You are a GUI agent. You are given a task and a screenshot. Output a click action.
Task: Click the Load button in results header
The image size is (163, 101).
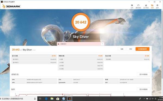tap(122, 49)
